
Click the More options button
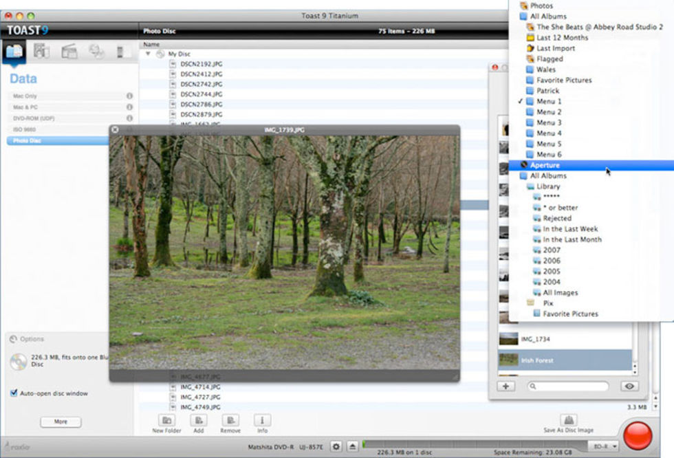pyautogui.click(x=61, y=422)
